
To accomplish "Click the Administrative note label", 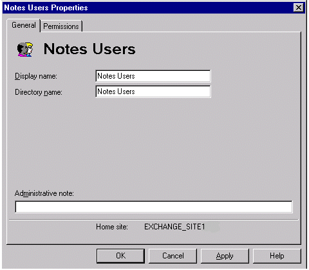I will 44,193.
